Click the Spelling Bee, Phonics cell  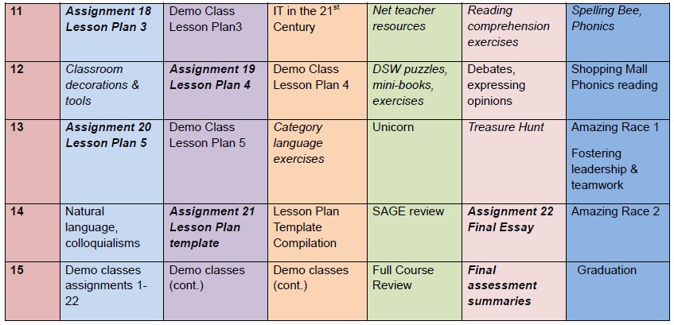coord(618,33)
